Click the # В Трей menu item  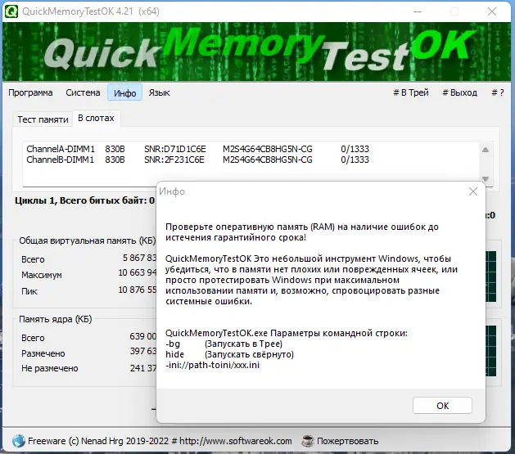tap(411, 92)
